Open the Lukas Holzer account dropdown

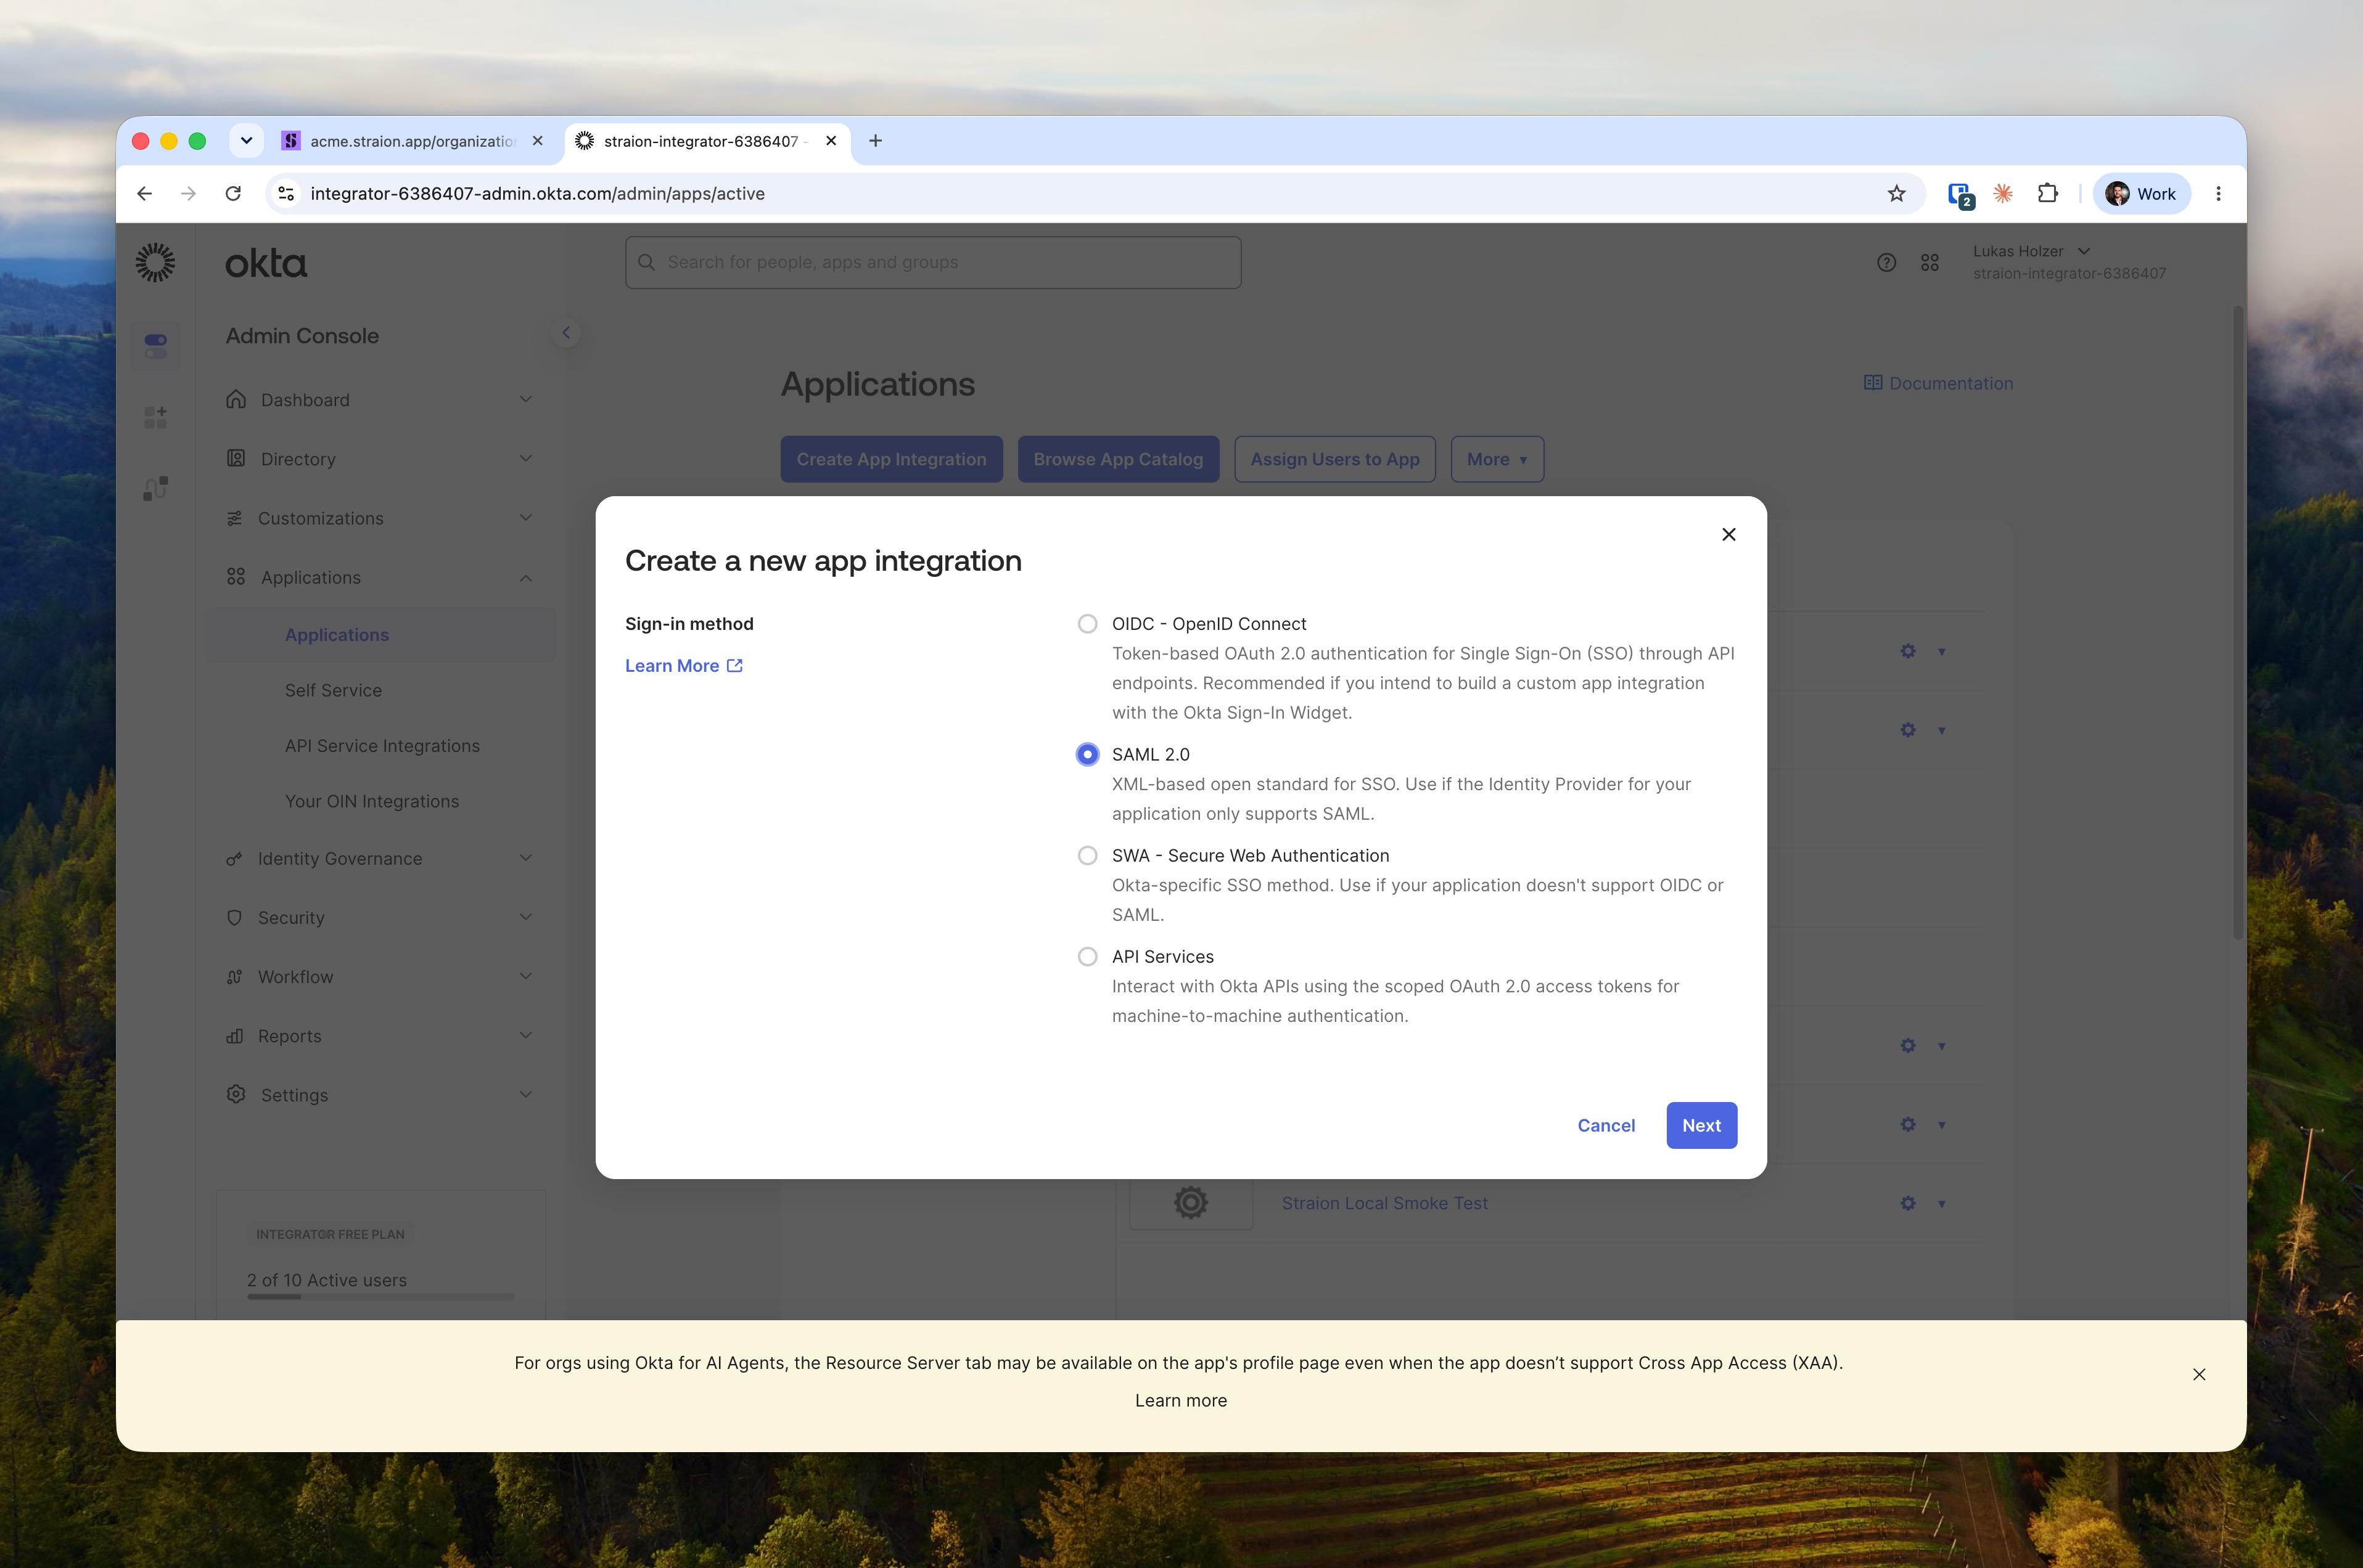(2069, 262)
